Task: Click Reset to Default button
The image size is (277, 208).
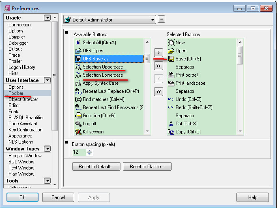Action: (x=96, y=167)
